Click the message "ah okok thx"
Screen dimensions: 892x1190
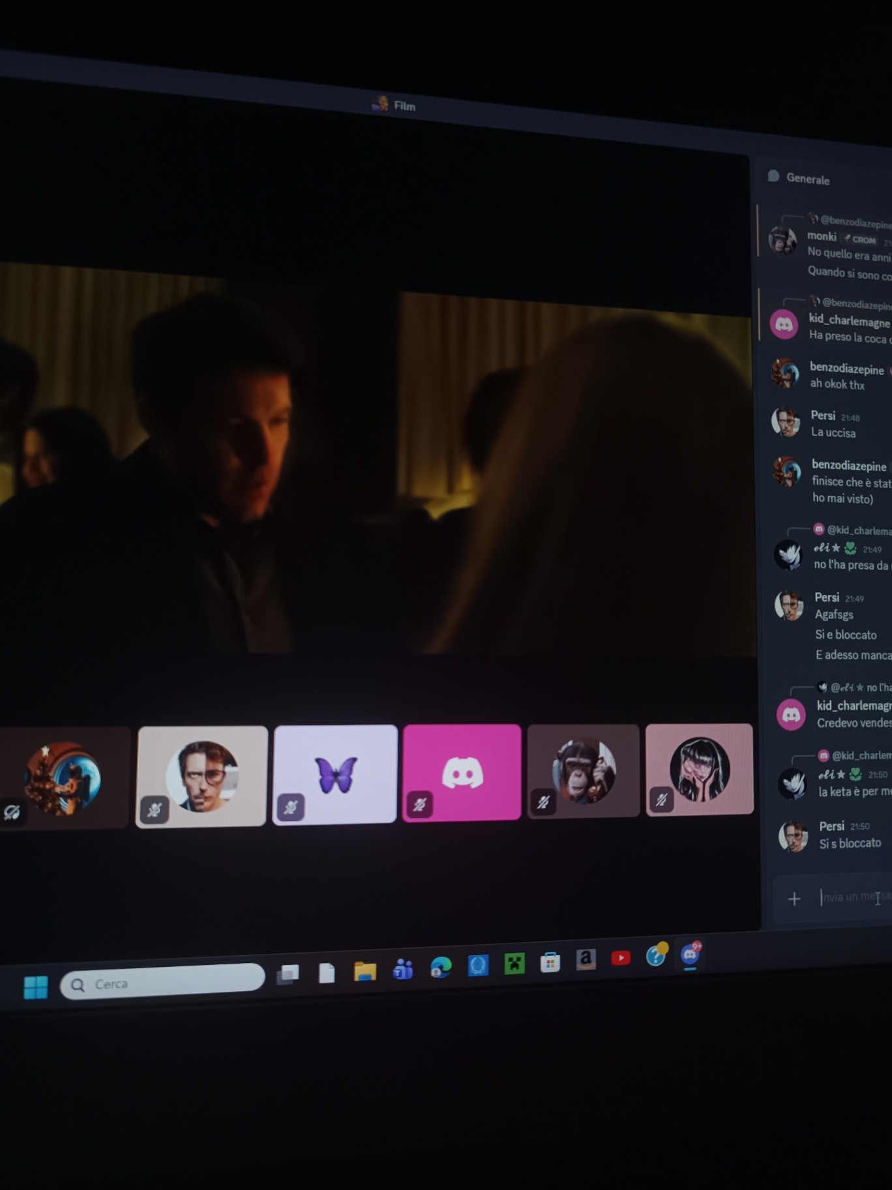point(837,384)
